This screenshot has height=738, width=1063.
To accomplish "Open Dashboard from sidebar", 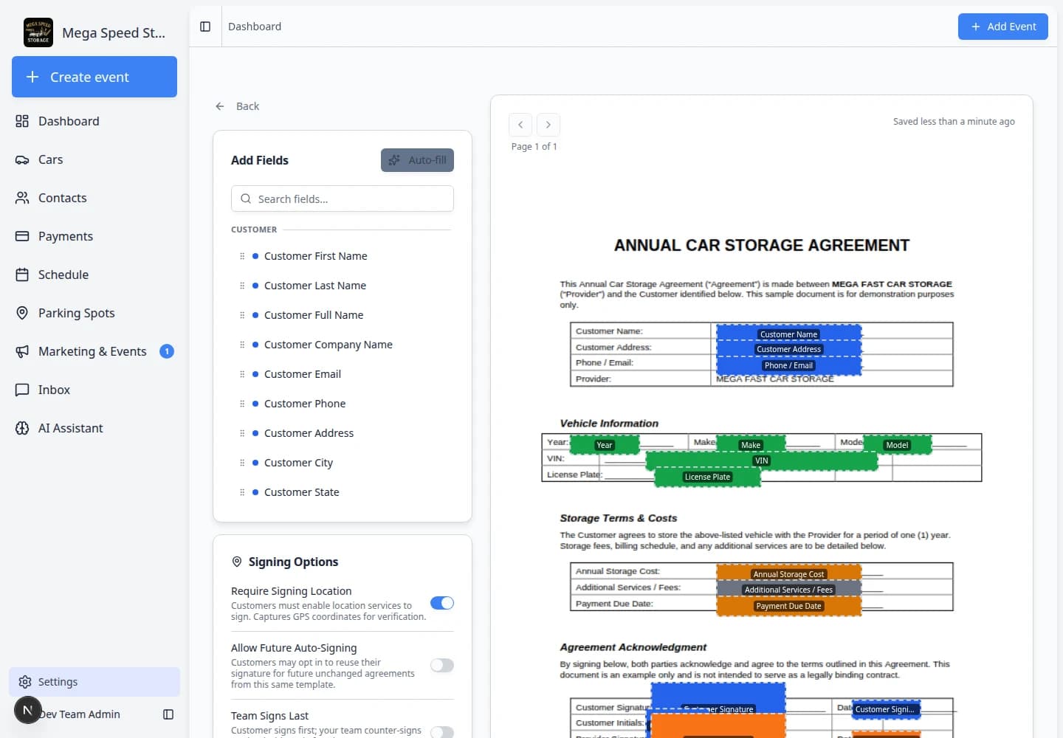I will click(x=94, y=121).
